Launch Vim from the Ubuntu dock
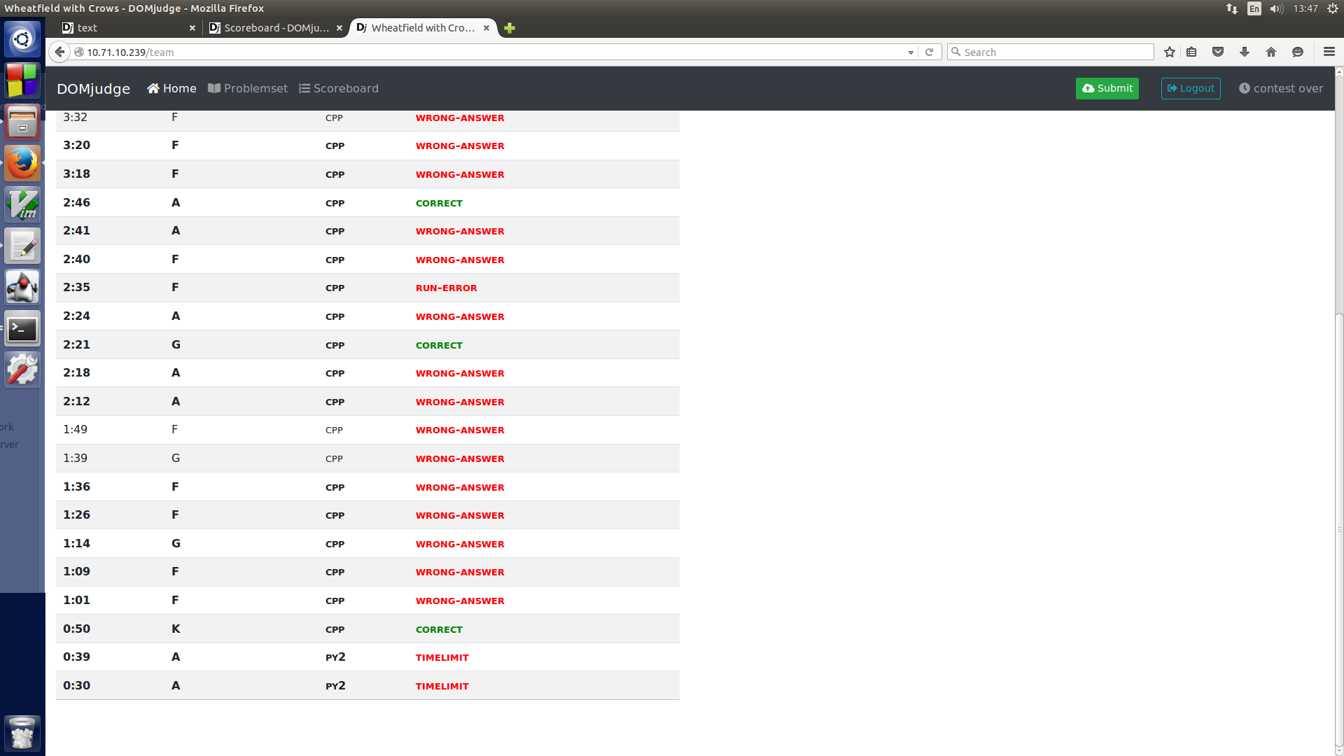The image size is (1344, 756). [x=22, y=204]
